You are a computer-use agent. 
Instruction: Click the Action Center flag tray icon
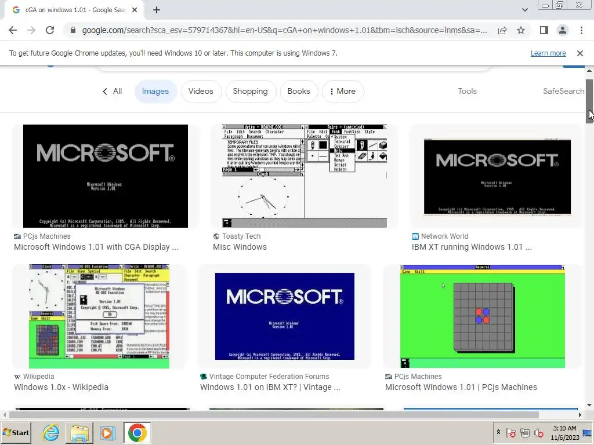click(511, 433)
